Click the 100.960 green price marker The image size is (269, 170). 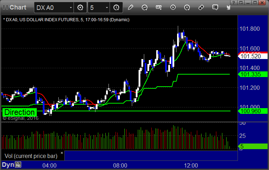[253, 111]
